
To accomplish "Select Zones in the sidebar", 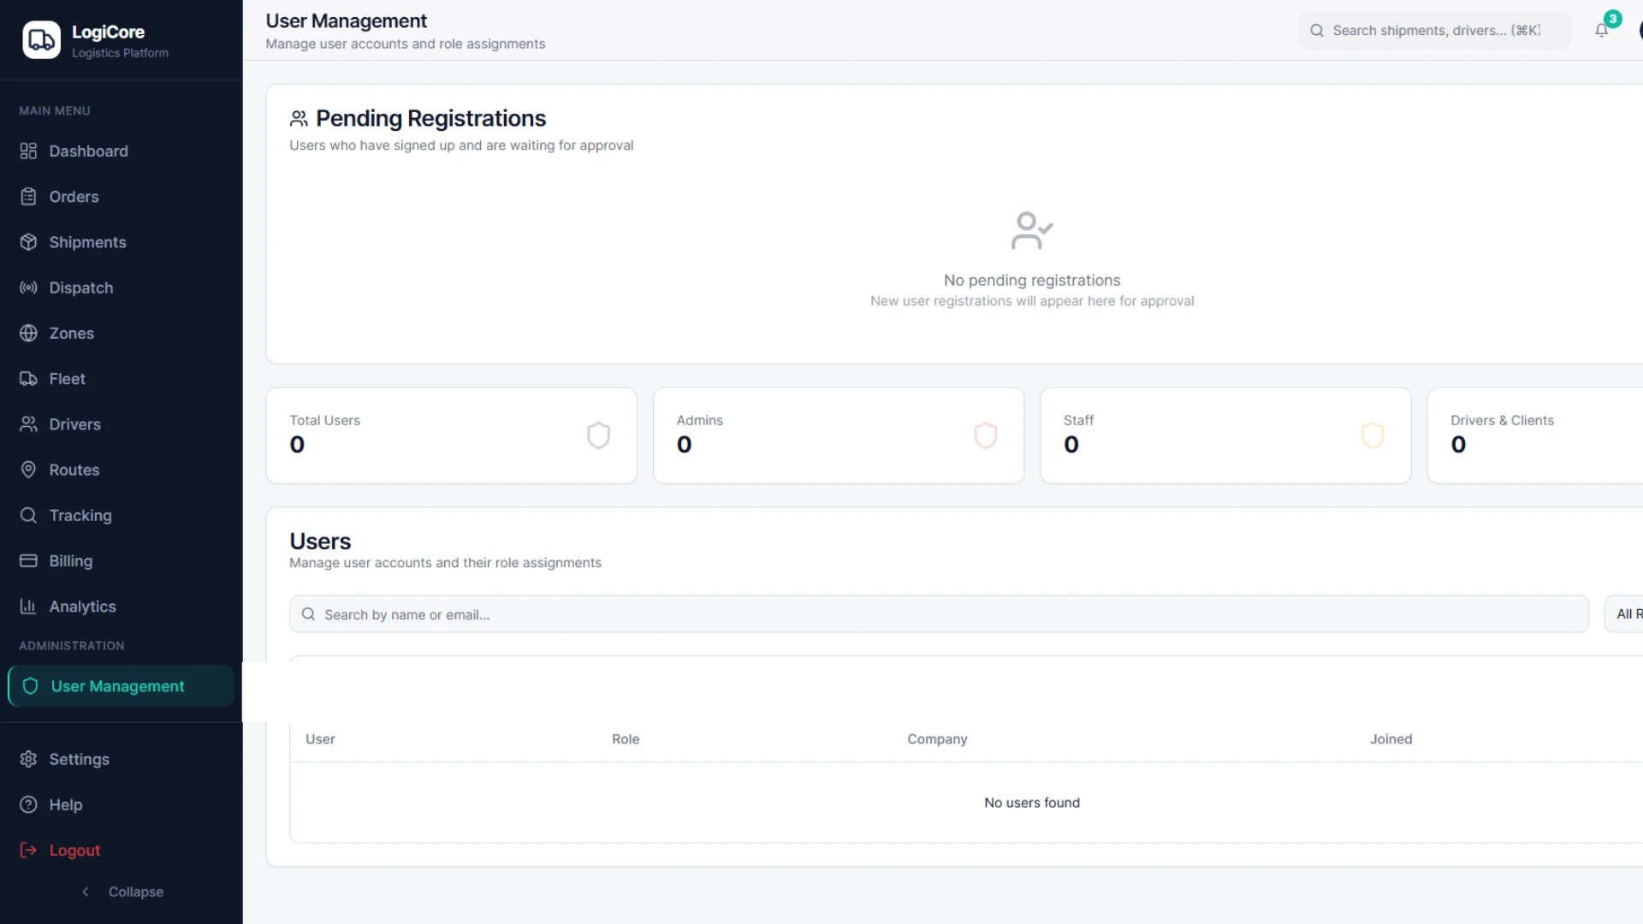I will (x=122, y=333).
